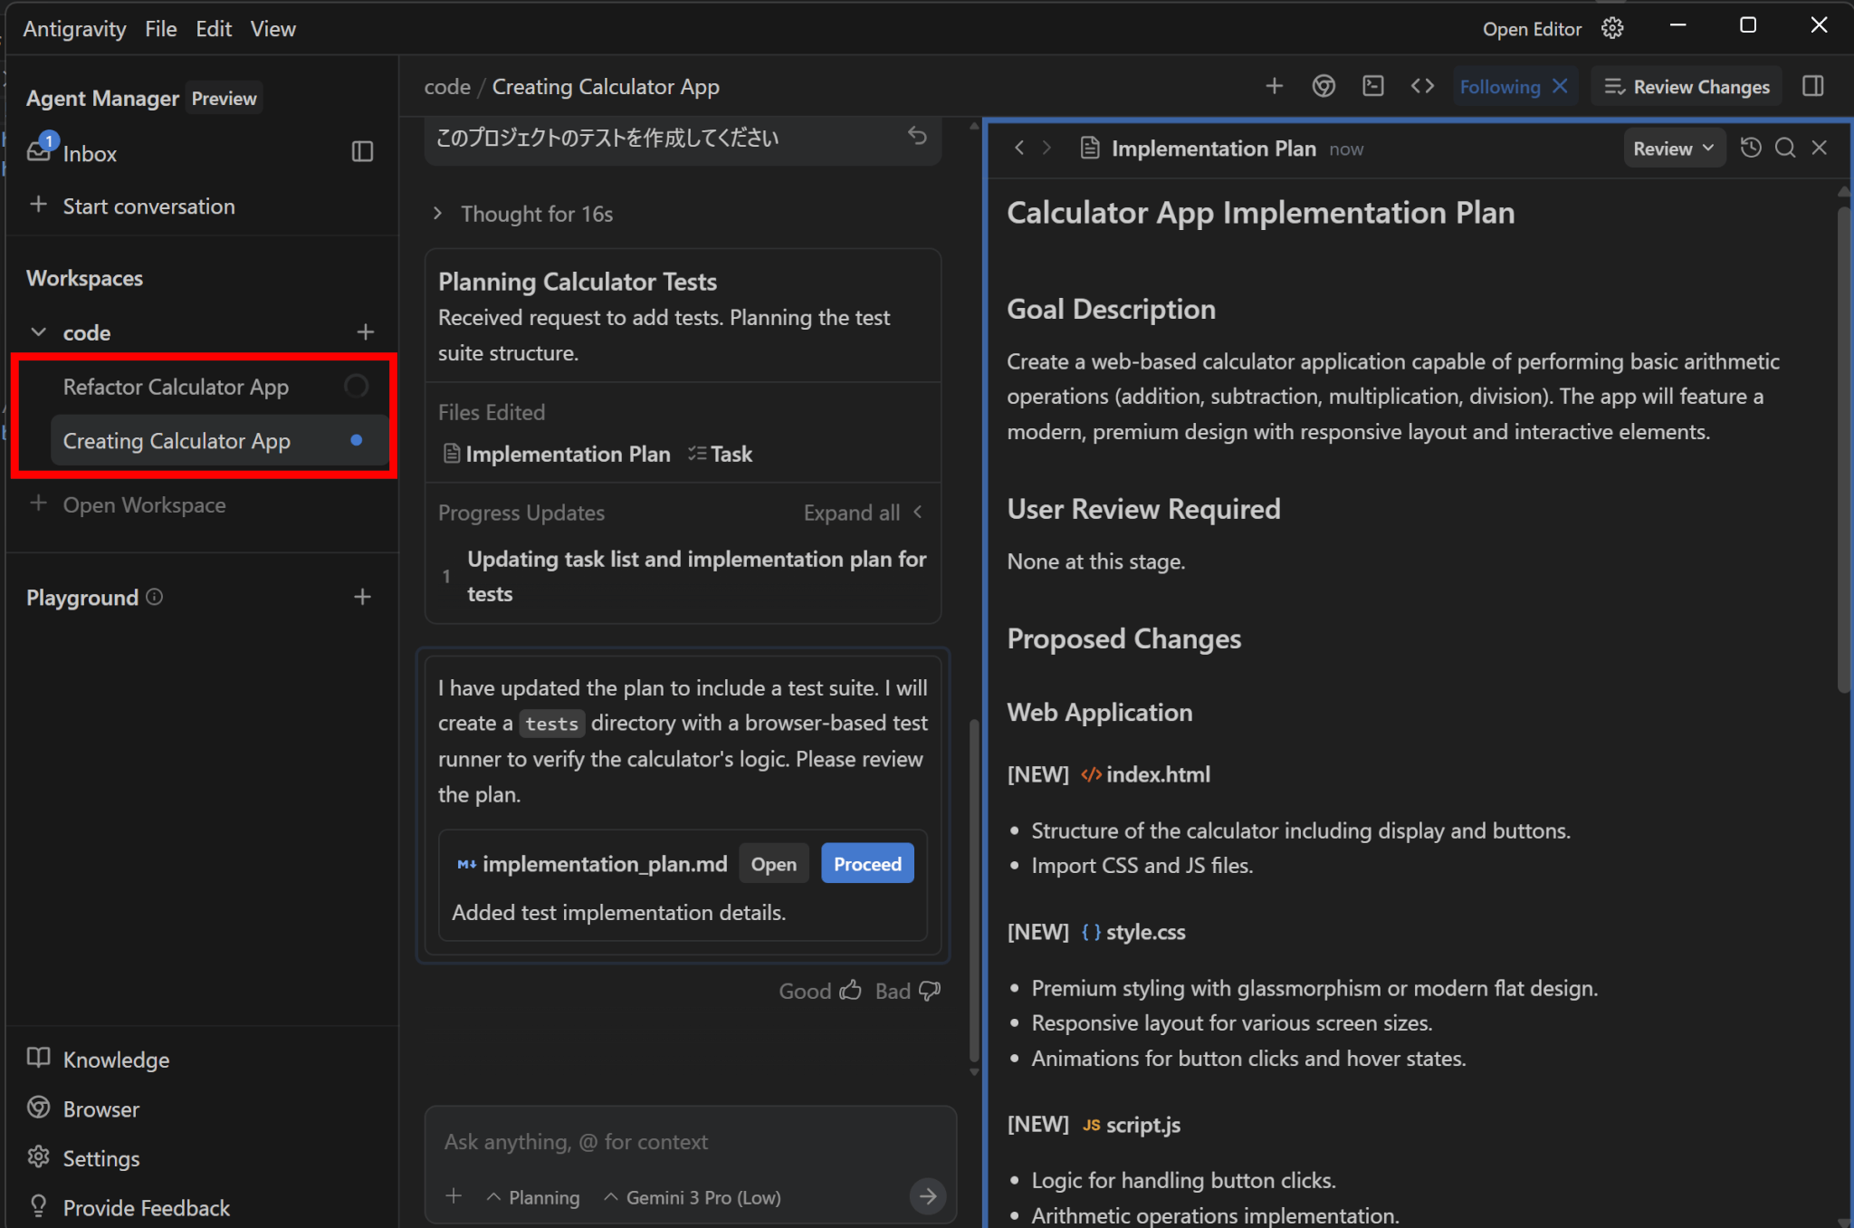Open the terminal icon in the top toolbar

tap(1372, 86)
